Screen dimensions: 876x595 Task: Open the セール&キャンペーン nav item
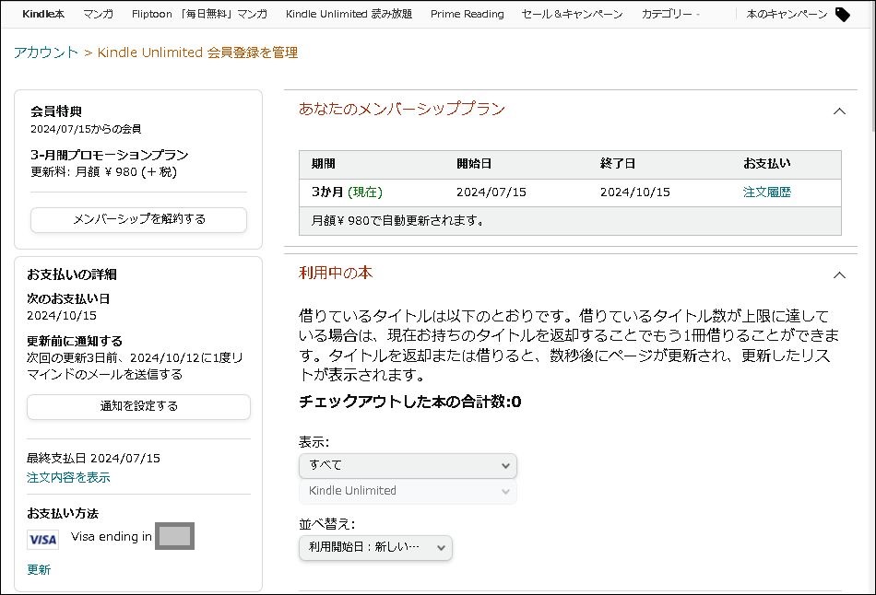tap(572, 14)
